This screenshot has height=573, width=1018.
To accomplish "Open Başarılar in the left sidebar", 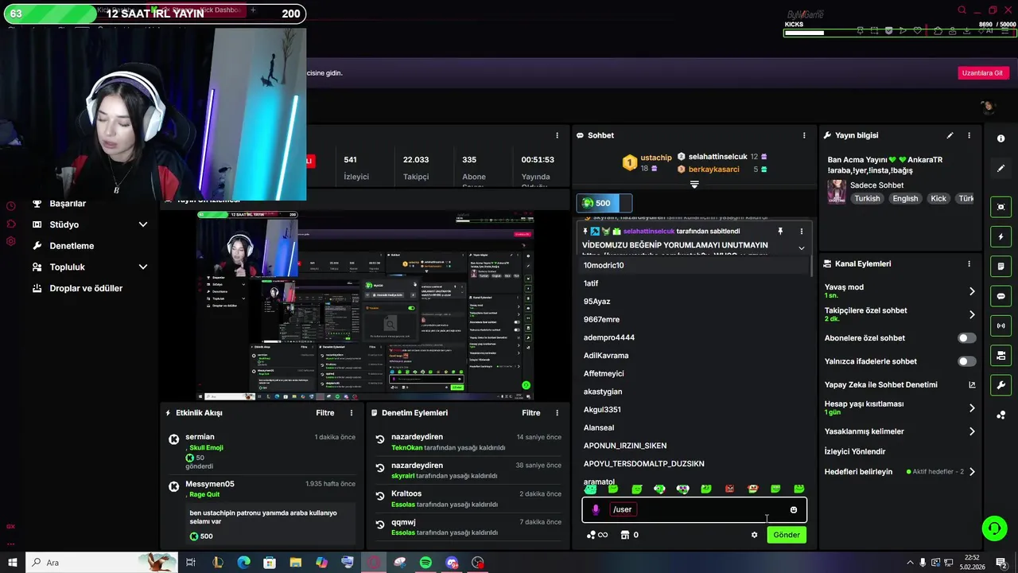I will pyautogui.click(x=68, y=204).
